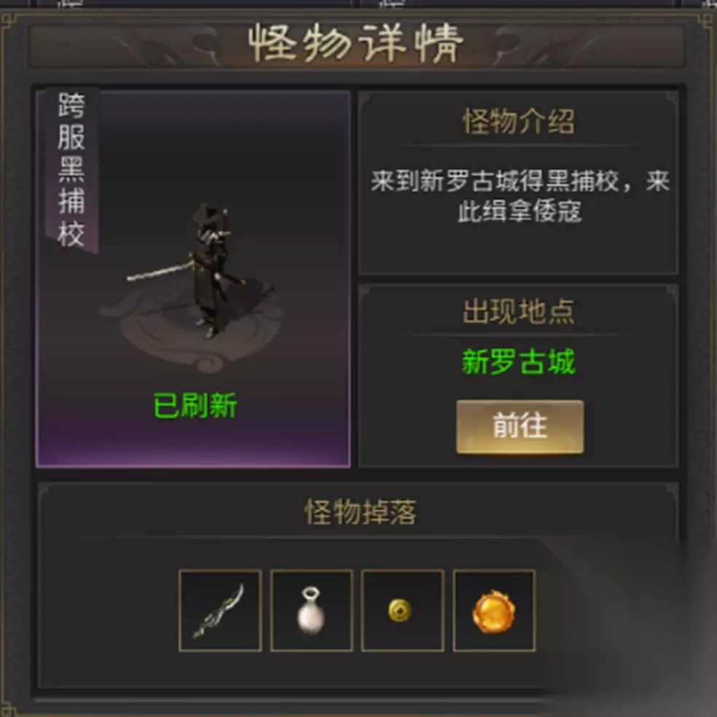Click the 已刷新 status text

click(195, 406)
